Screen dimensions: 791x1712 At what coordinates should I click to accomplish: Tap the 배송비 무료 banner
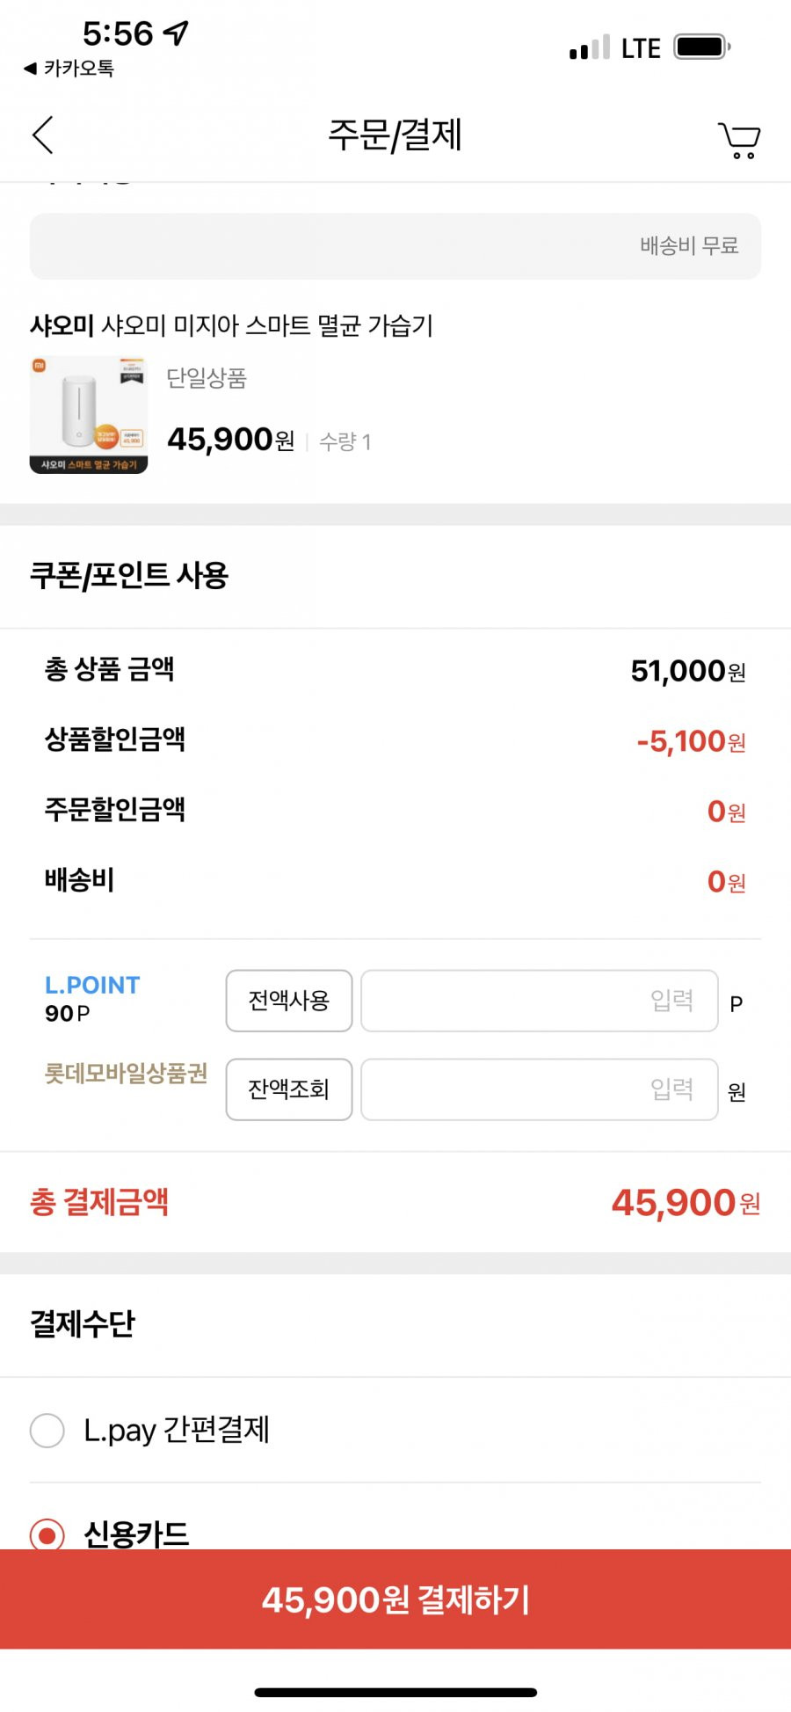point(395,246)
